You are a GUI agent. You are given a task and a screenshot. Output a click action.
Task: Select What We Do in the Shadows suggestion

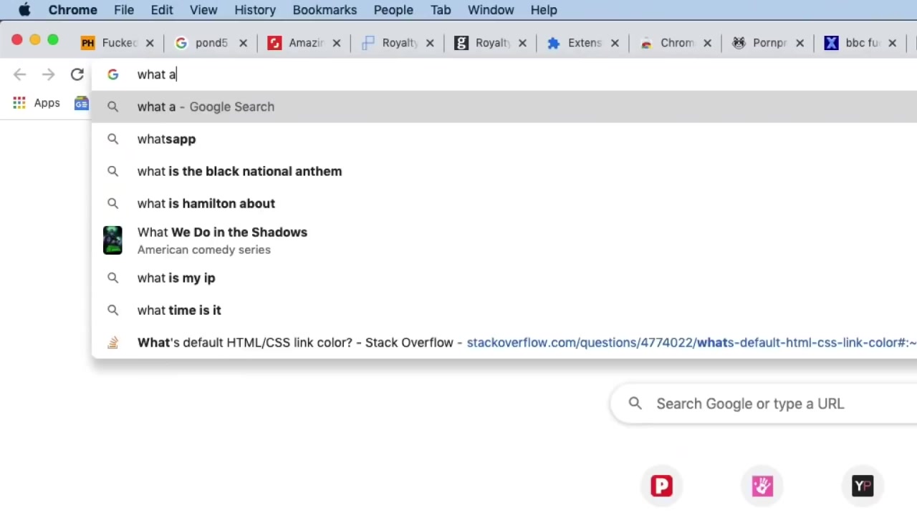(x=504, y=240)
